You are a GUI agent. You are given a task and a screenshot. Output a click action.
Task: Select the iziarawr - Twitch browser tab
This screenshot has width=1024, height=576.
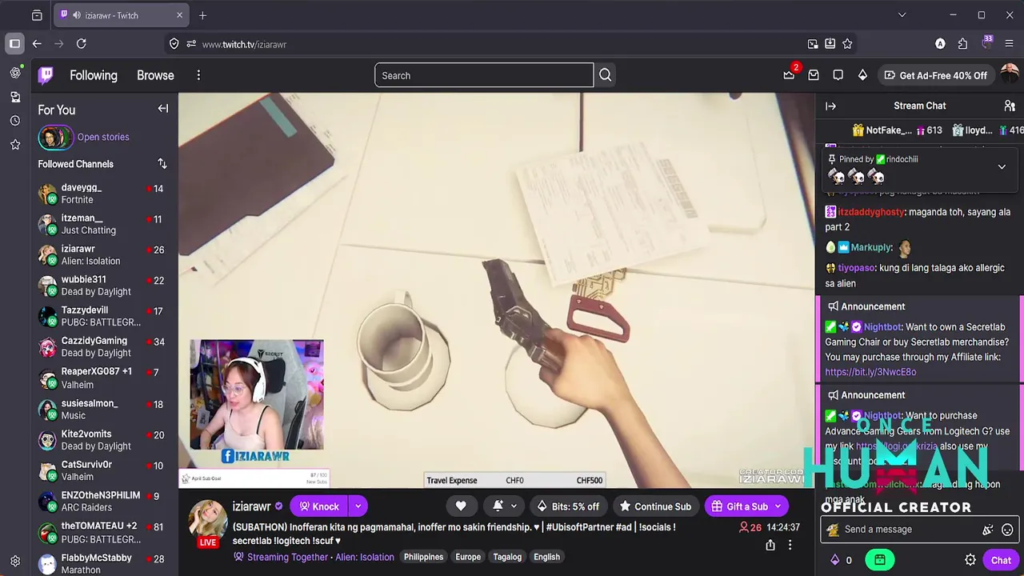click(122, 15)
